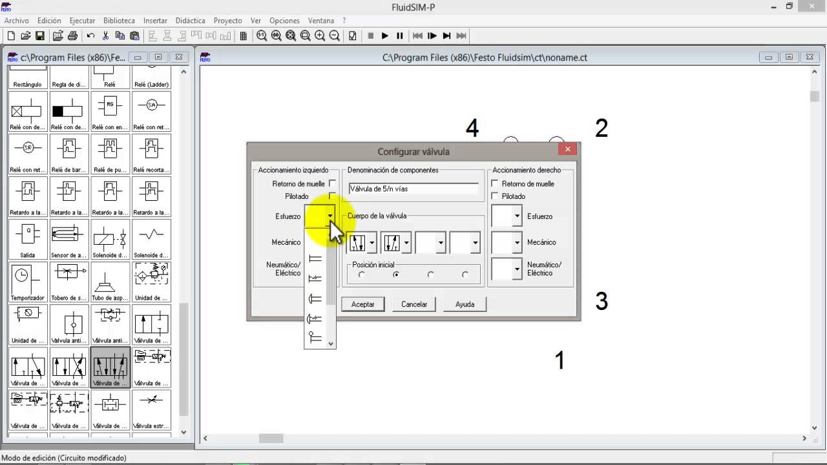
Task: Select the Regla de di... library item
Action: tap(68, 77)
